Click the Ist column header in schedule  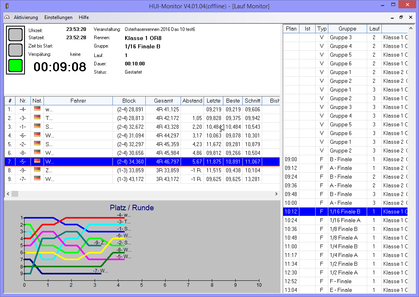307,29
